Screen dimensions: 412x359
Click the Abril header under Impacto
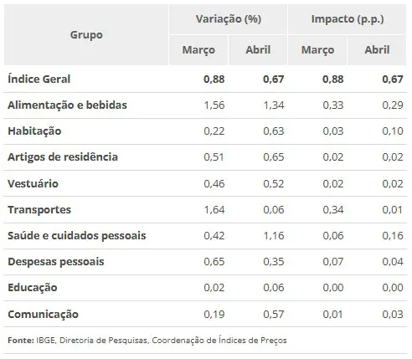pos(377,50)
